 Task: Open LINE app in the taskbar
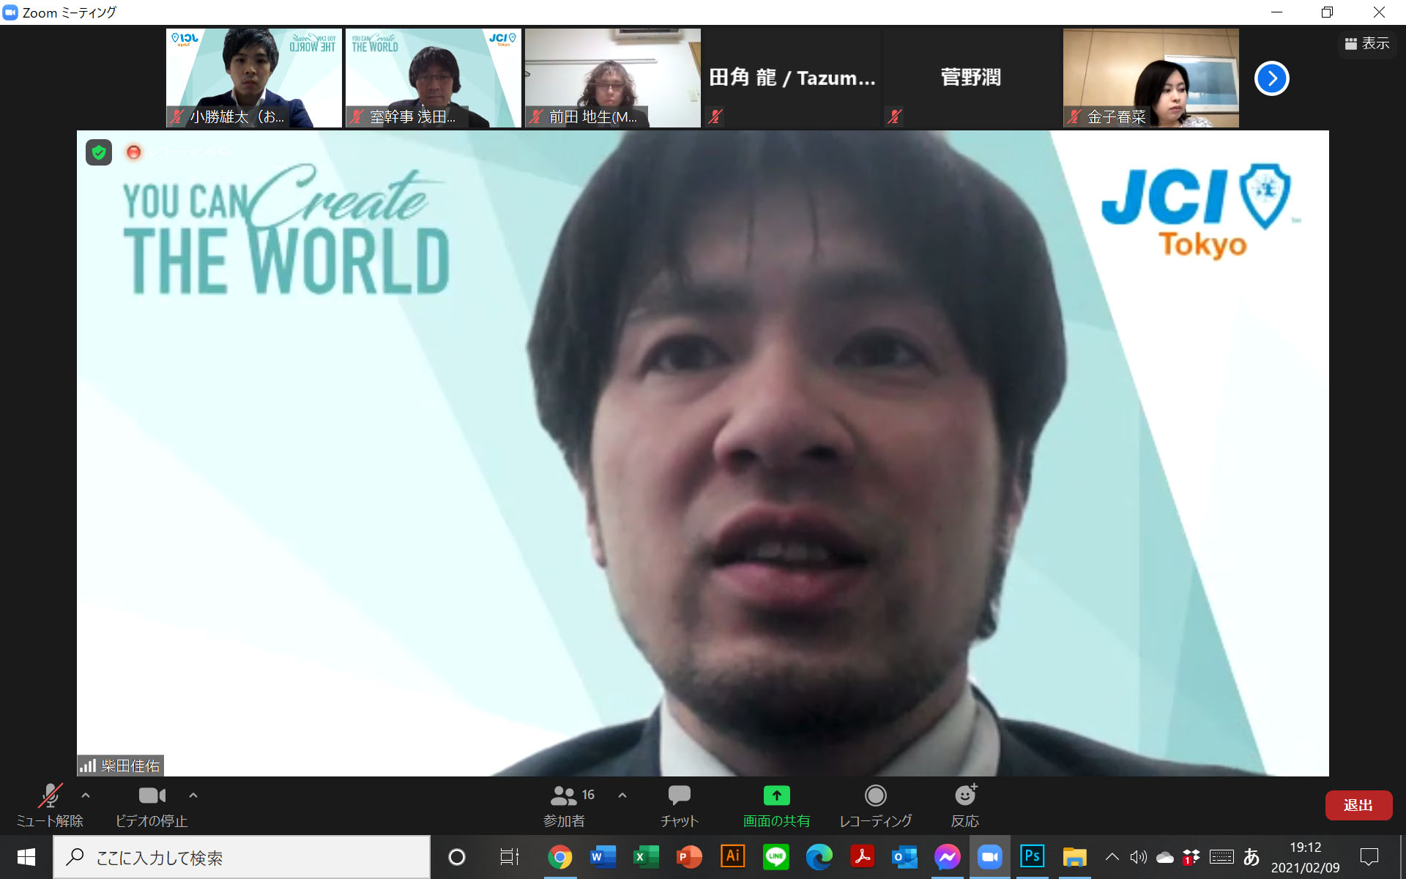click(x=775, y=856)
